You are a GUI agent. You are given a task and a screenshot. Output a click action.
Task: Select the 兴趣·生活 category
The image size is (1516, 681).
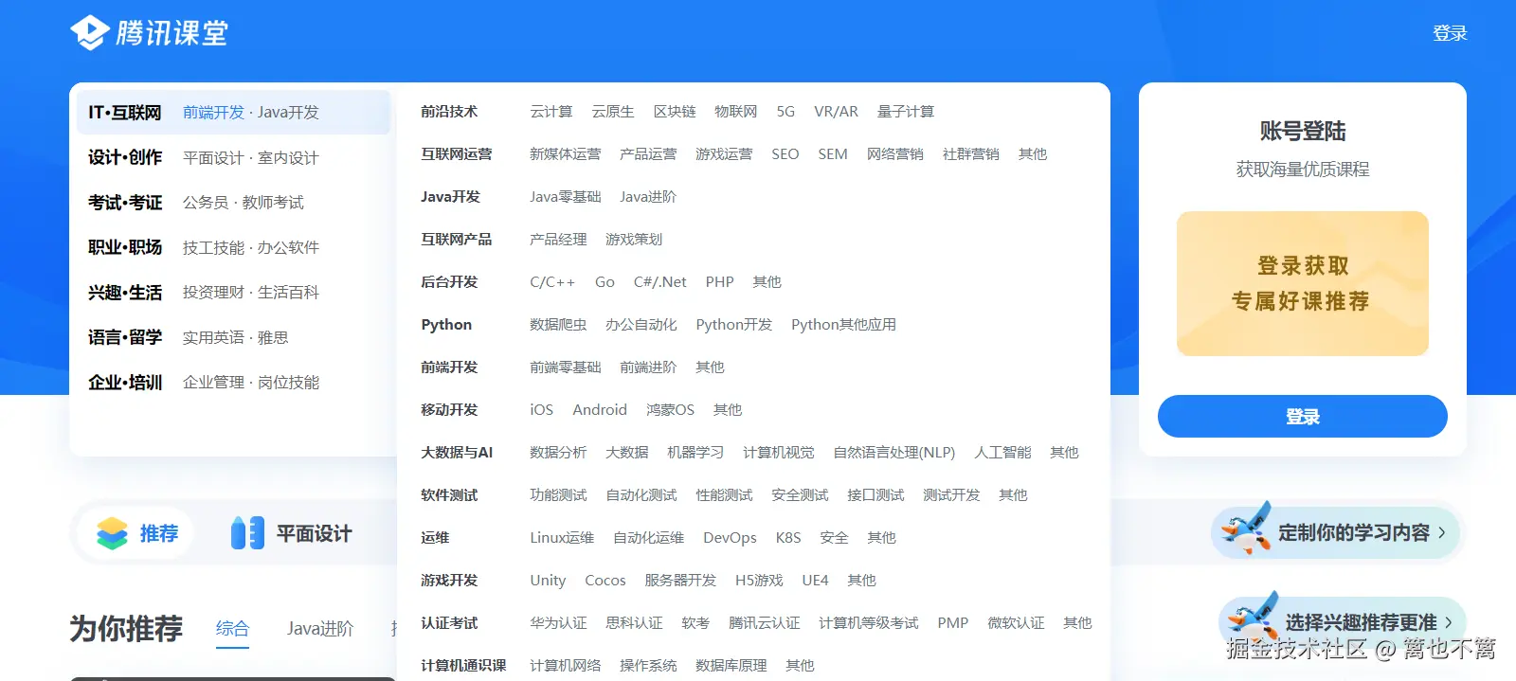pos(125,293)
